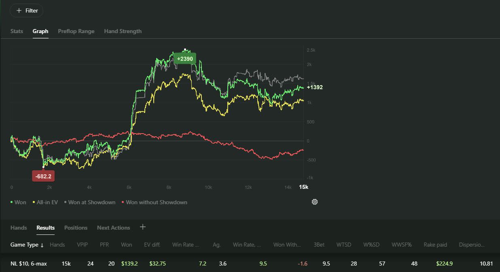Toggle the Won green line legend
This screenshot has height=272, width=500.
[18, 202]
